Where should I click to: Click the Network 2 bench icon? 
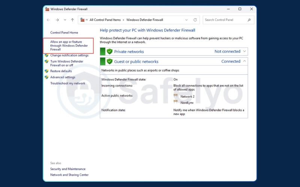pos(175,96)
